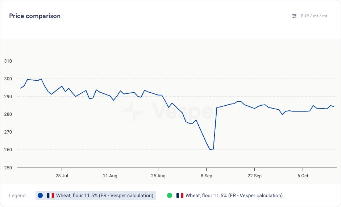The width and height of the screenshot is (341, 207).
Task: Select the 22 Sep date tick
Action: [254, 176]
